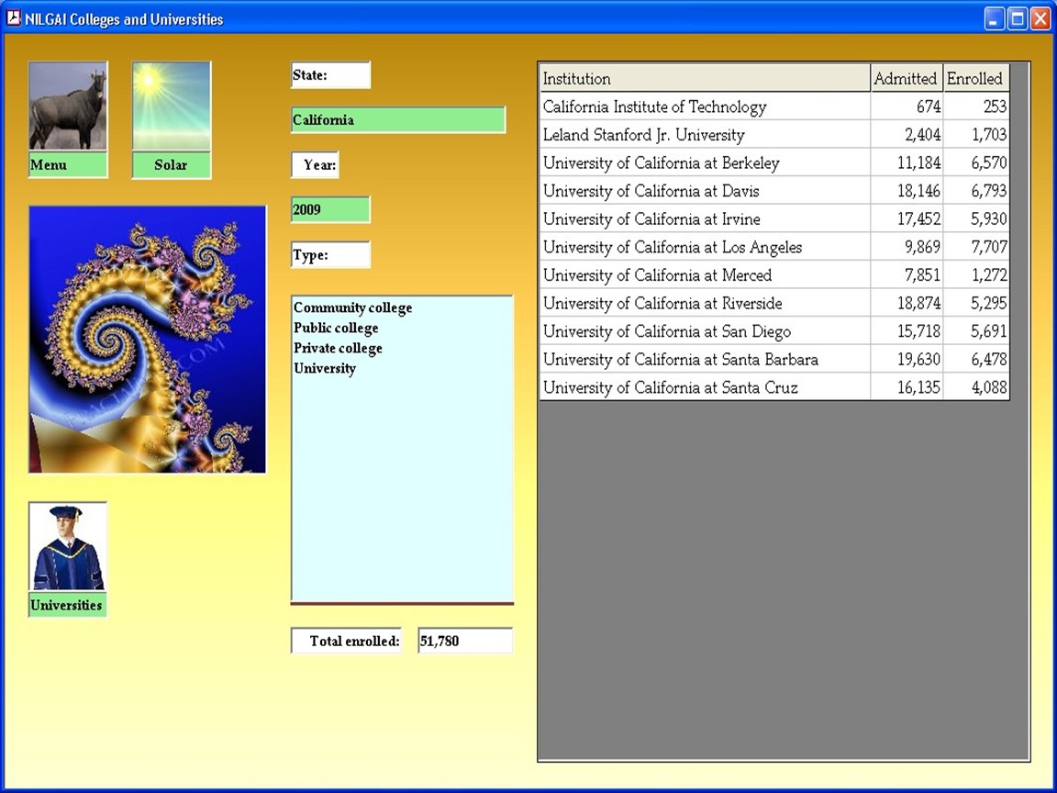Sort by Admitted column header
The height and width of the screenshot is (793, 1057).
click(907, 78)
